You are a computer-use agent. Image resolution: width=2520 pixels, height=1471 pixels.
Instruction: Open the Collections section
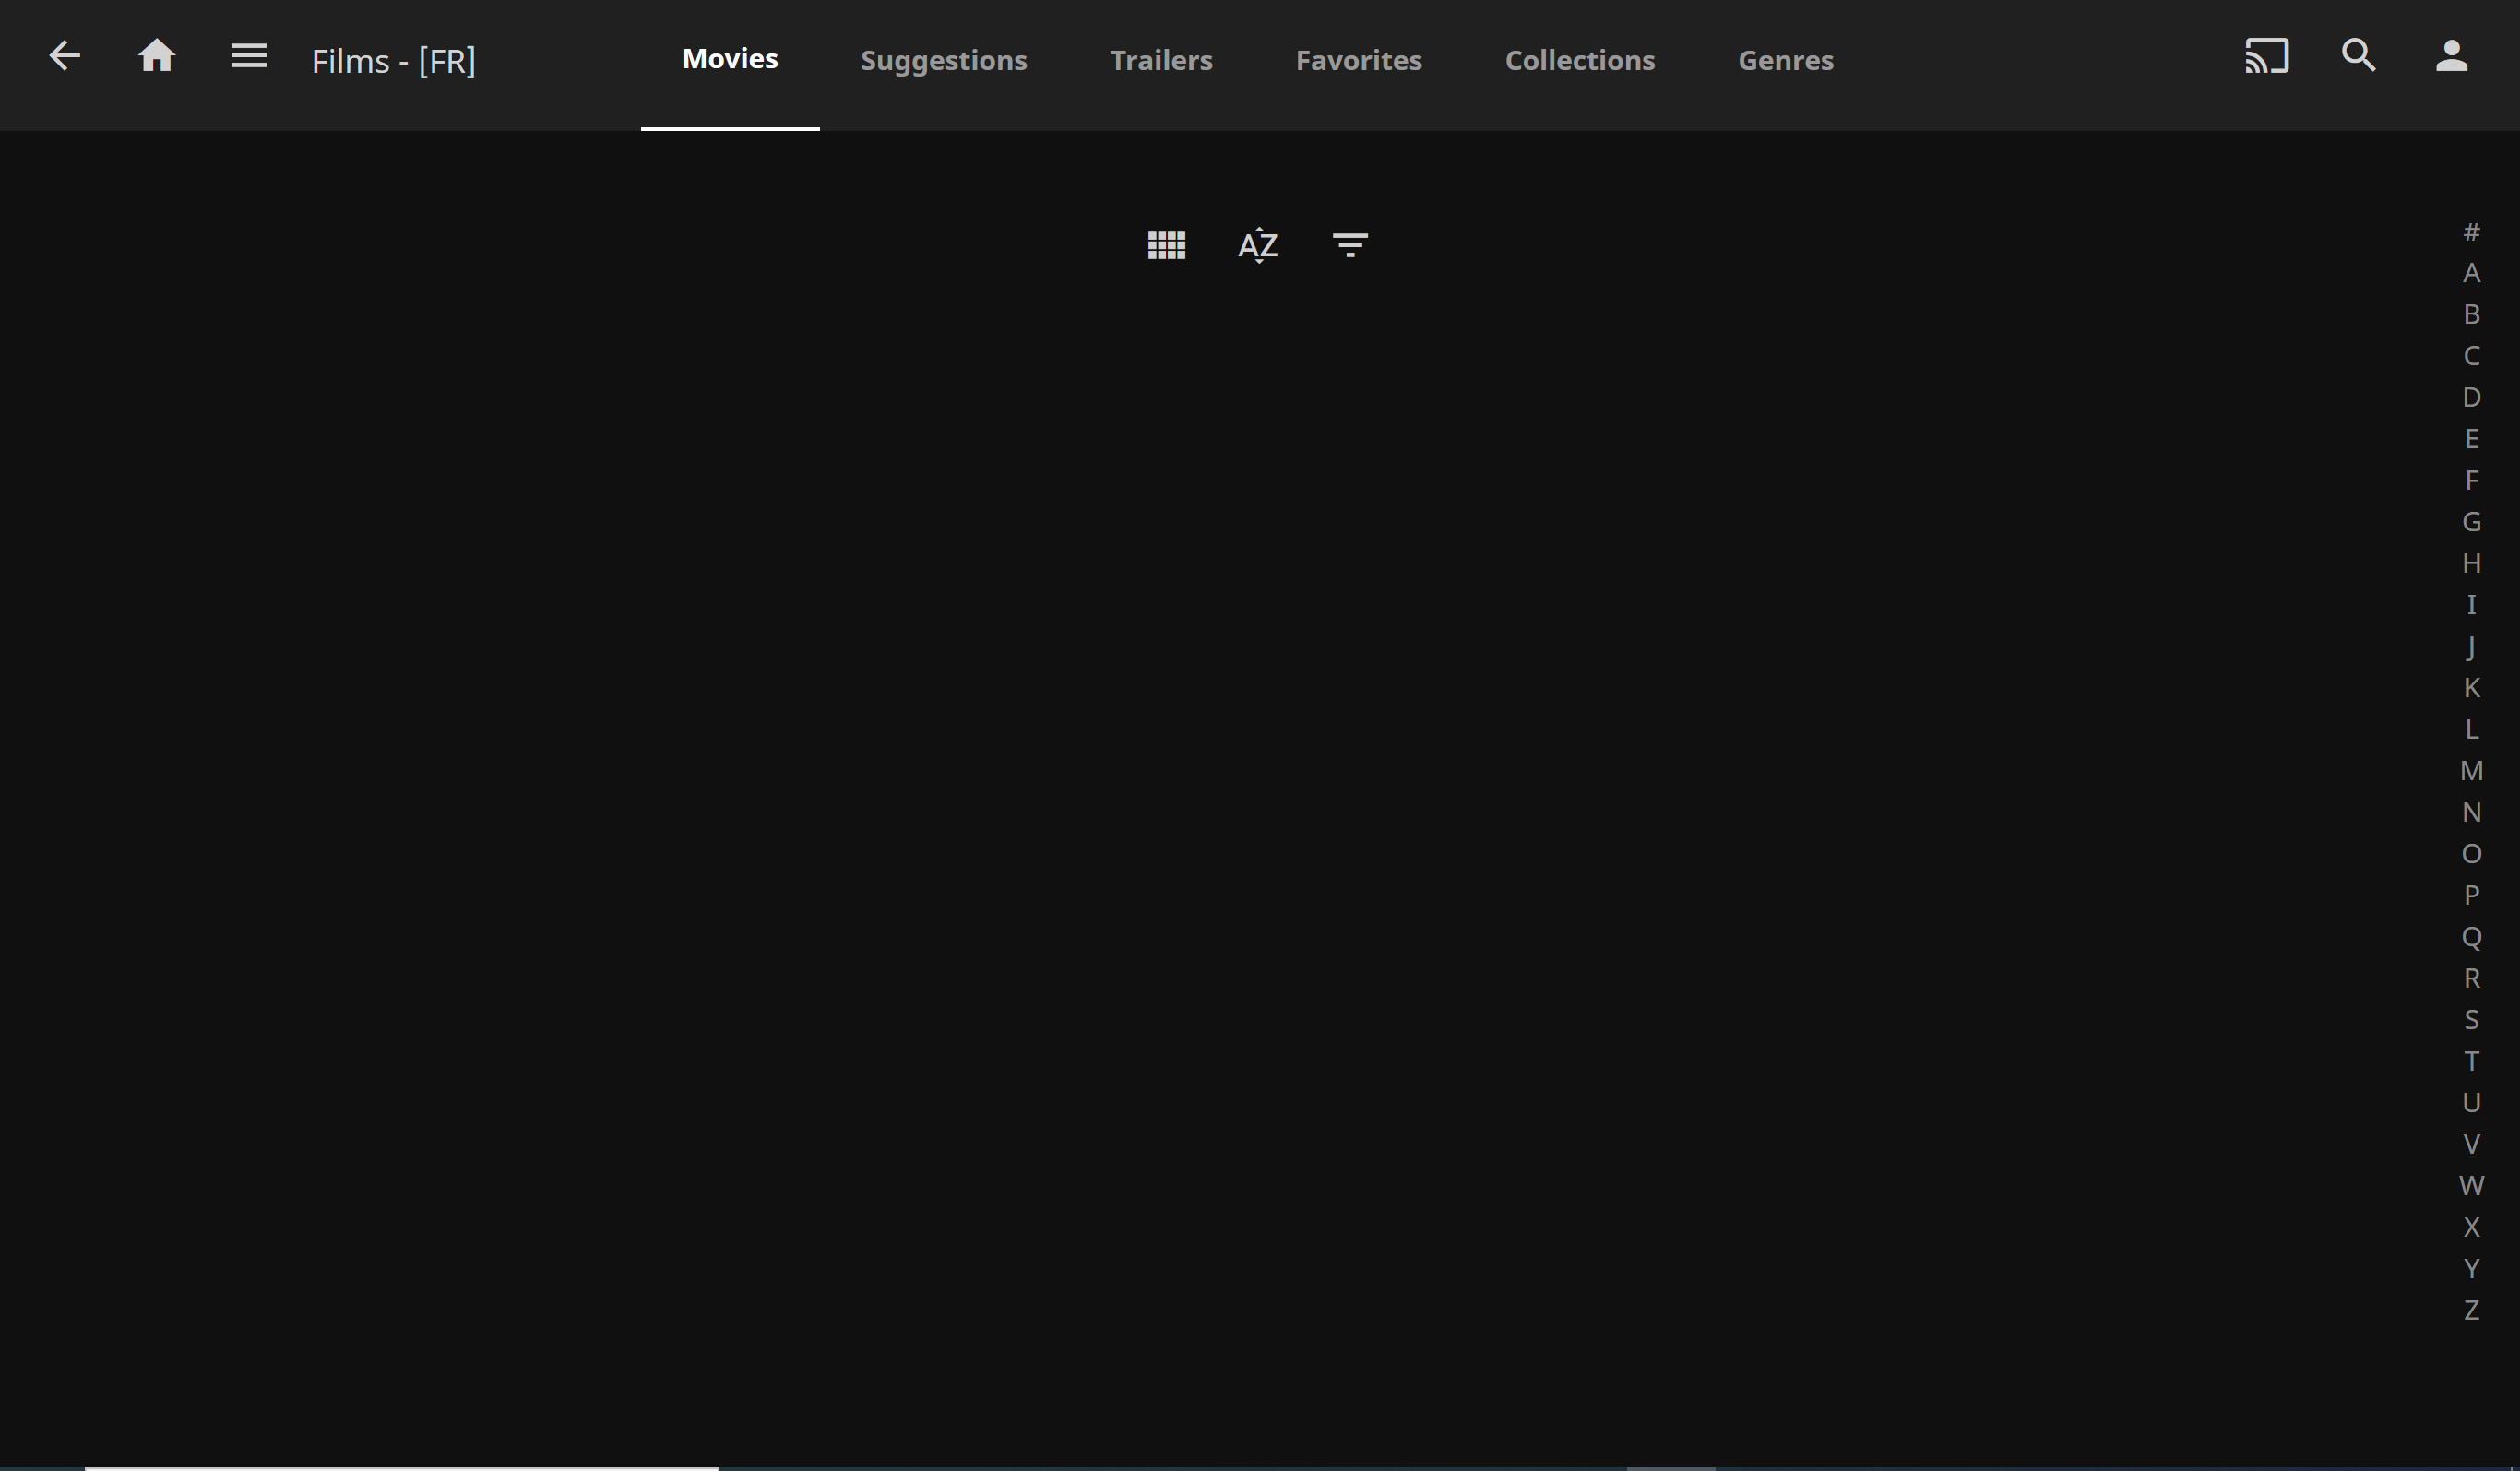point(1579,60)
